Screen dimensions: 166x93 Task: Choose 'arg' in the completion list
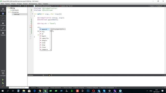point(45,32)
